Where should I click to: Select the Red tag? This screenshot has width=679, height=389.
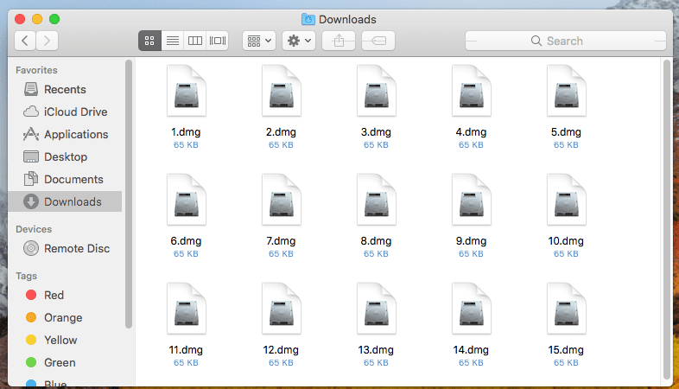click(65, 295)
